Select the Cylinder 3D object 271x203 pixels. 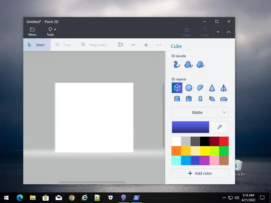click(177, 99)
